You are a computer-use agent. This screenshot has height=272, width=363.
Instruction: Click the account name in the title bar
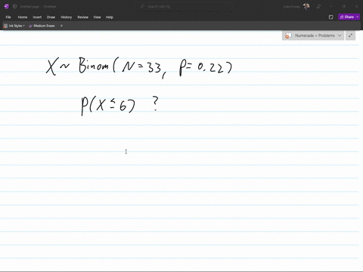pos(291,7)
